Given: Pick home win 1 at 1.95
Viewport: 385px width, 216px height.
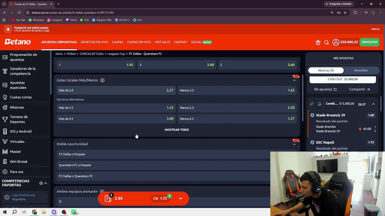Looking at the screenshot, I should pos(96,65).
